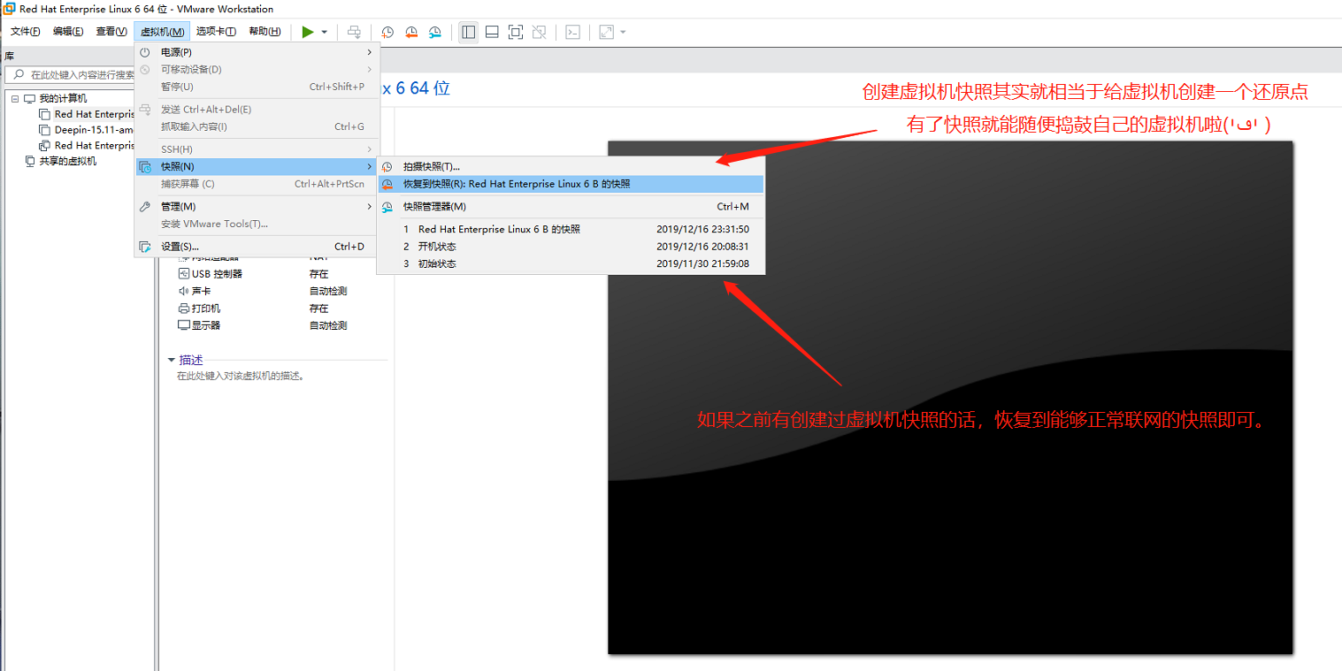Screen dimensions: 1342x671
Task: Select 抓取输入内容(I) menu entry
Action: (257, 126)
